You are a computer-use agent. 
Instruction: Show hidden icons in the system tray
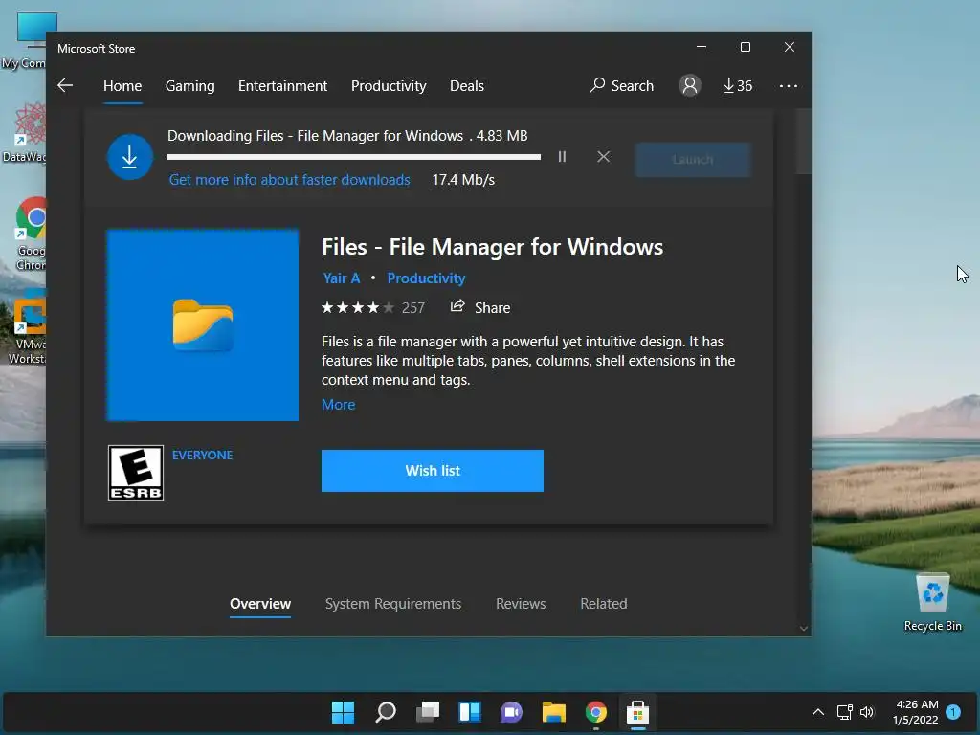coord(818,712)
